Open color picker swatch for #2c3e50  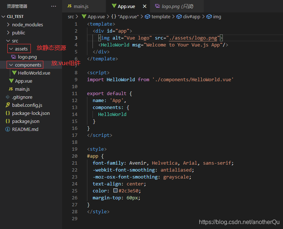pyautogui.click(x=115, y=190)
